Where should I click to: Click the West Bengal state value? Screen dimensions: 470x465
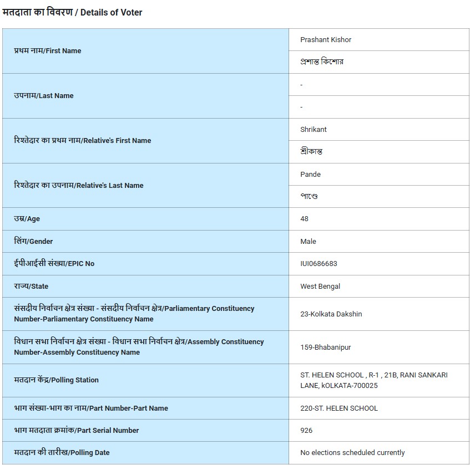coord(320,287)
